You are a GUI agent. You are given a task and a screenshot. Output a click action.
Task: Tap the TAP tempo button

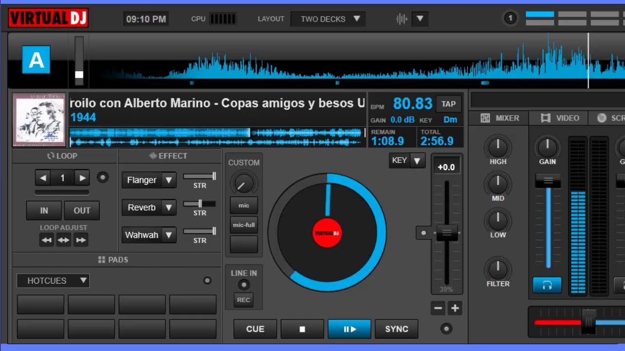[x=448, y=104]
